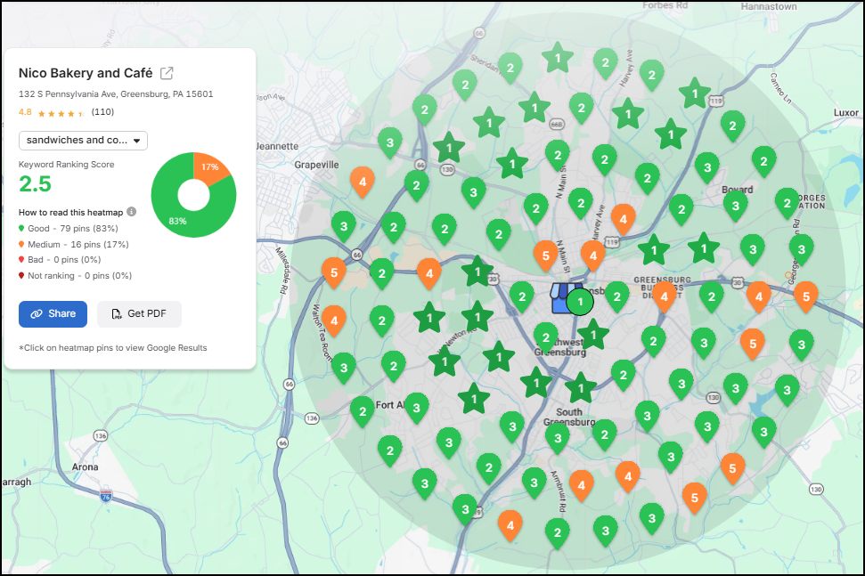Screen dimensions: 865x576
Task: Download report with Get PDF button
Action: tap(139, 314)
